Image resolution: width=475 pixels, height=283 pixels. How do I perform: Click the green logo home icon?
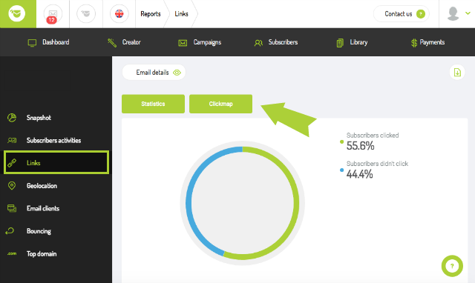[17, 14]
